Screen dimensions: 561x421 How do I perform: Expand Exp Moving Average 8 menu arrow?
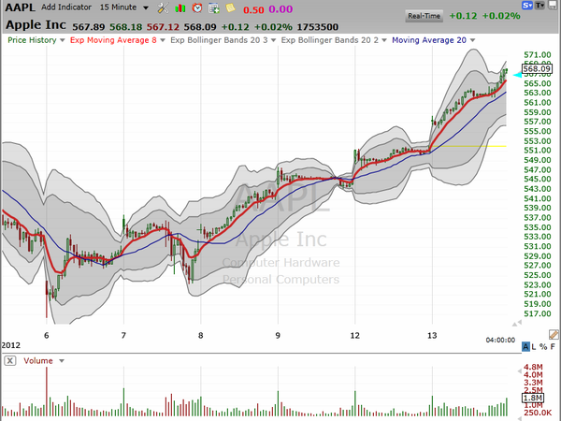tap(163, 40)
